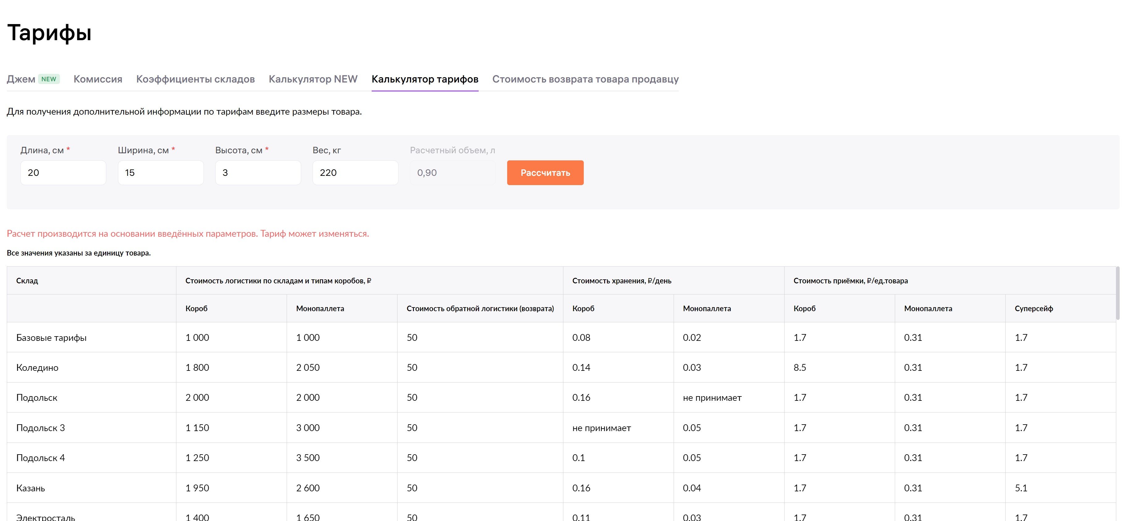Image resolution: width=1128 pixels, height=521 pixels.
Task: Open the Джем tab
Action: pyautogui.click(x=21, y=79)
